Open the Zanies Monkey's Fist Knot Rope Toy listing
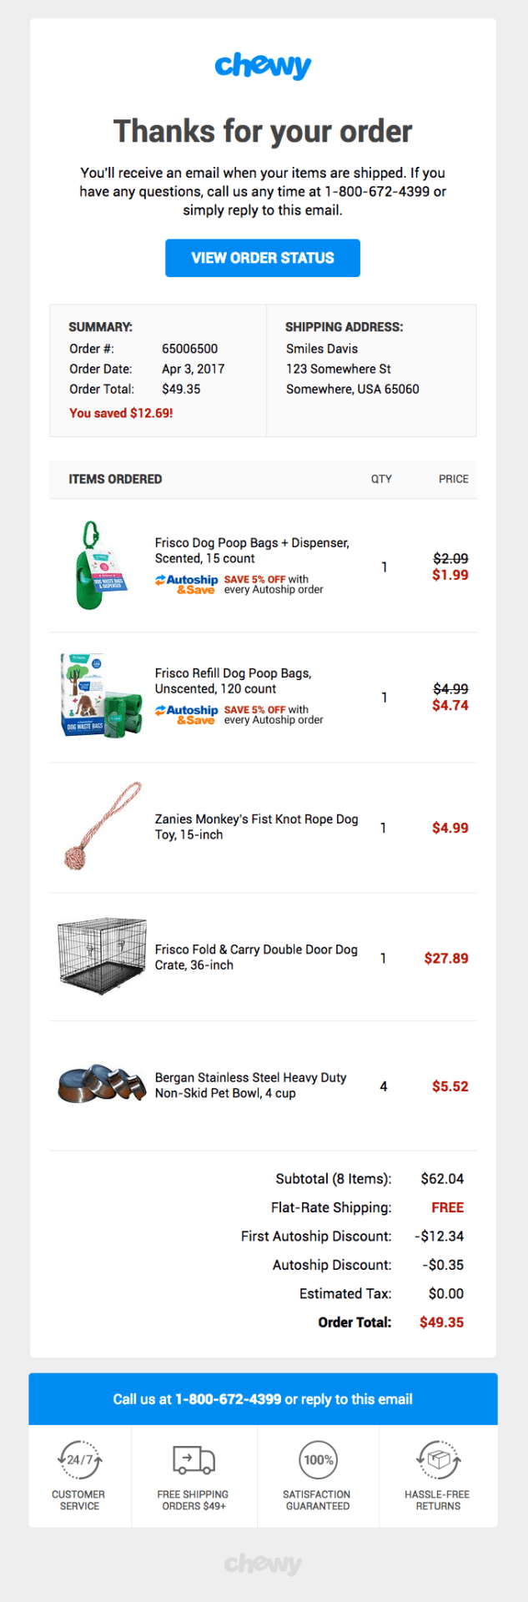Screen dimensions: 528x1602 (x=254, y=826)
